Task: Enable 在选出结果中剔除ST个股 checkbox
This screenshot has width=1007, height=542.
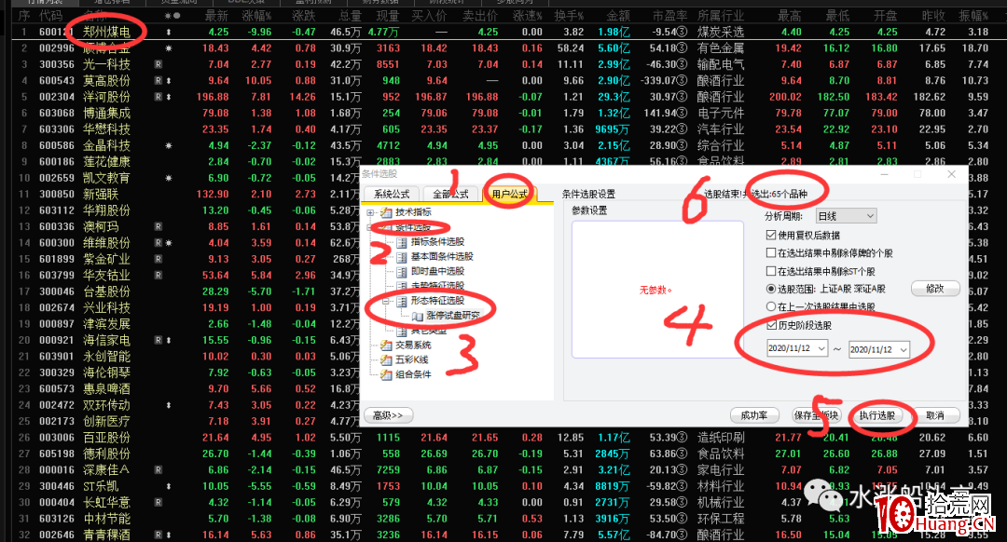Action: (771, 271)
